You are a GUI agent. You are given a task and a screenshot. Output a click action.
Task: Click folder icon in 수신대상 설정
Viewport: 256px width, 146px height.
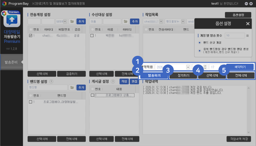(x=126, y=22)
